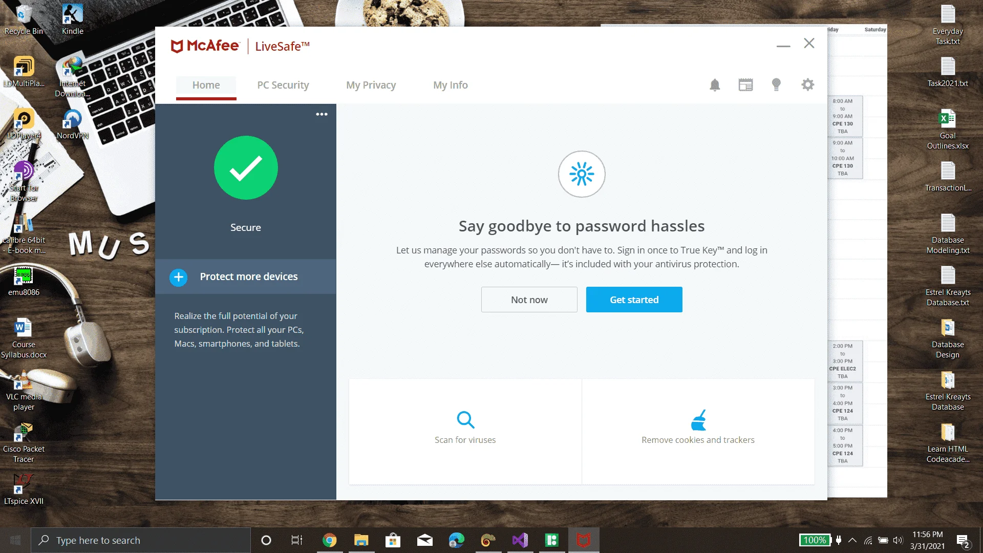This screenshot has width=983, height=553.
Task: Select calibre 64bit desktop shortcut
Action: coord(24,235)
